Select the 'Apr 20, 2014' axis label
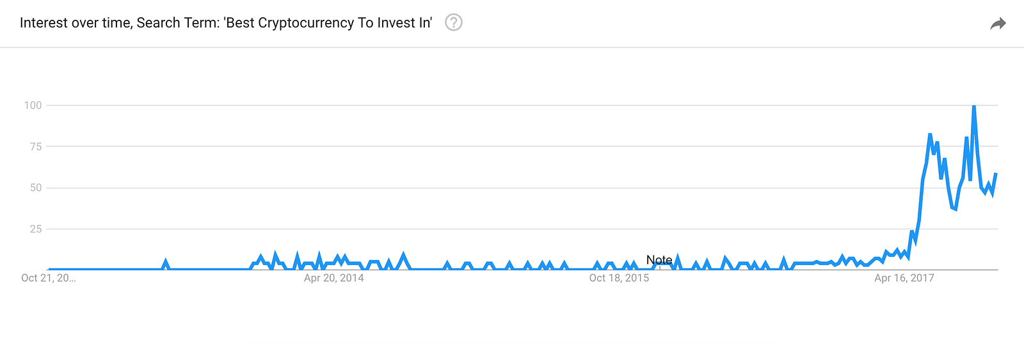 click(333, 278)
